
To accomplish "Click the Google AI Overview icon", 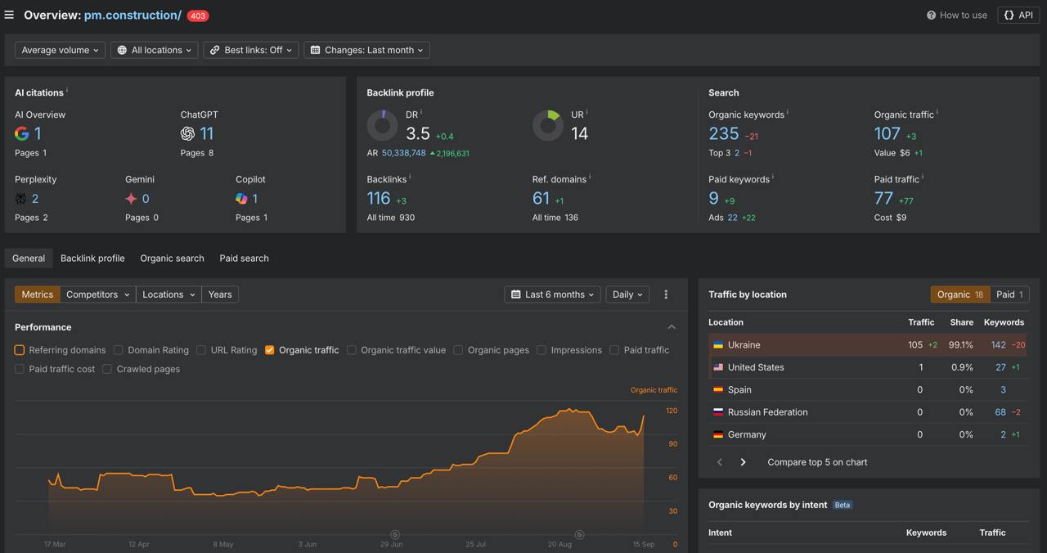I will (22, 133).
